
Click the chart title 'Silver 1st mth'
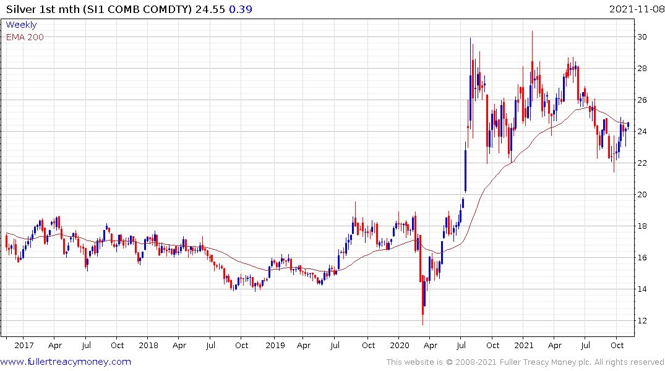click(x=43, y=9)
